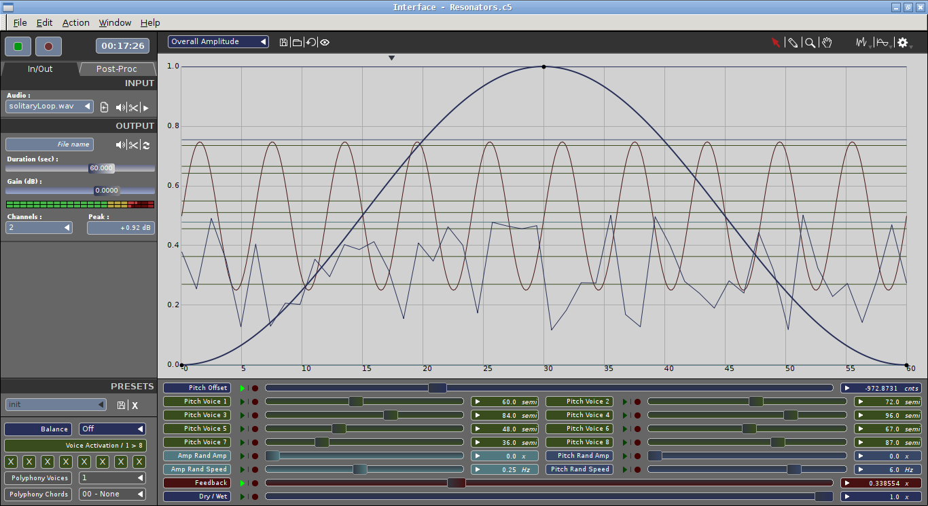Viewport: 928px width, 506px height.
Task: Select the pencil drawing tool
Action: (792, 42)
